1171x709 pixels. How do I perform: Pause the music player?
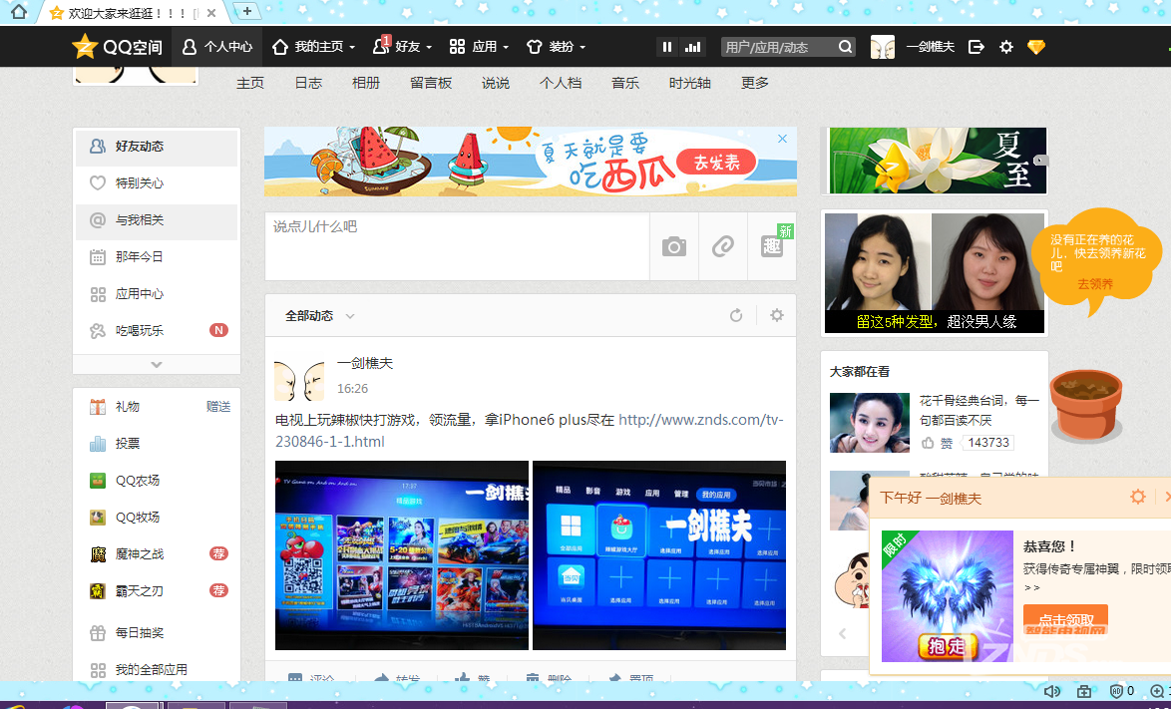(667, 47)
